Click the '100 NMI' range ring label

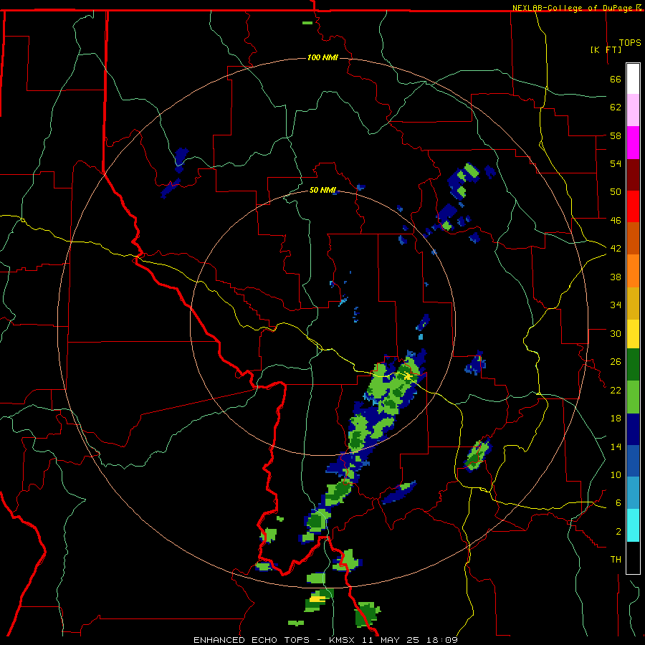(322, 57)
